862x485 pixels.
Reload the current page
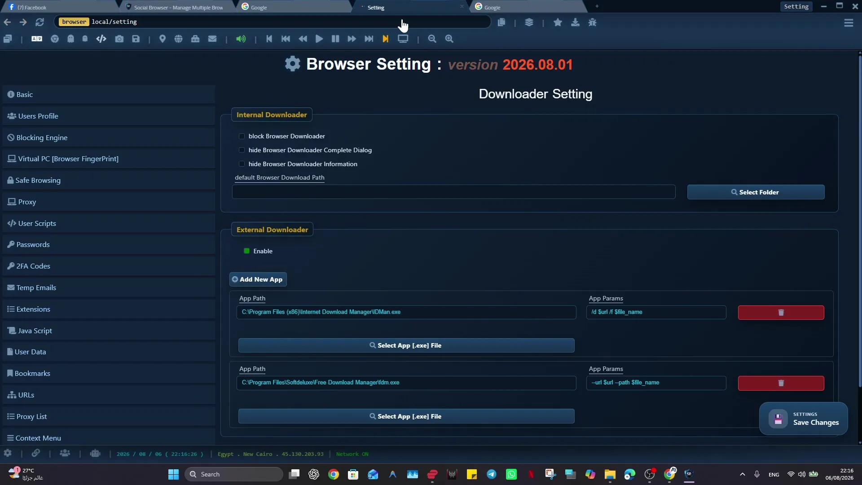(x=40, y=22)
